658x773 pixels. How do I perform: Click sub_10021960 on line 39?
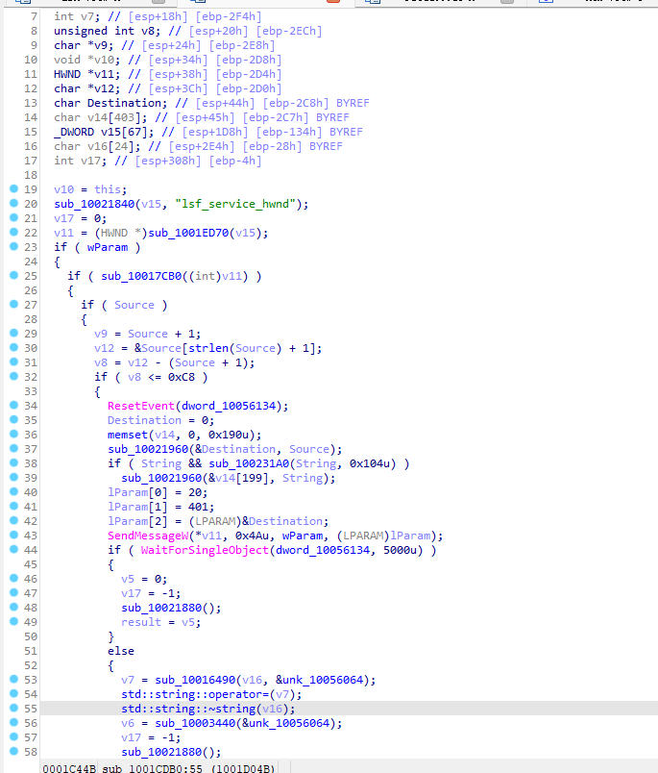[161, 478]
